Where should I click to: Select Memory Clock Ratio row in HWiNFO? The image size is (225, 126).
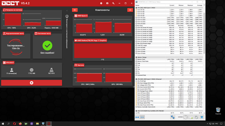[169, 61]
